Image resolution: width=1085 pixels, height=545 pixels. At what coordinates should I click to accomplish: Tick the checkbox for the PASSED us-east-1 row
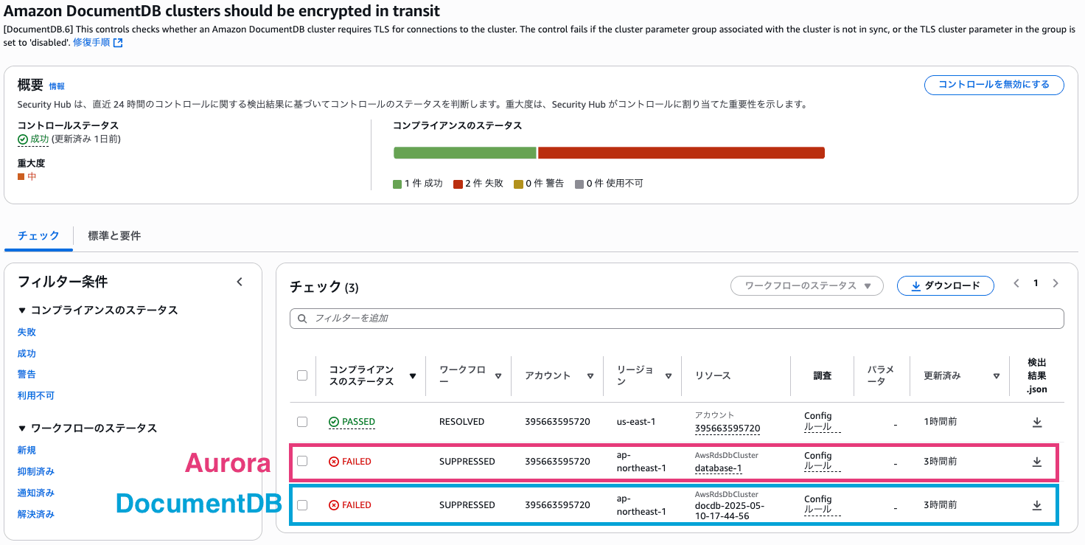coord(302,422)
